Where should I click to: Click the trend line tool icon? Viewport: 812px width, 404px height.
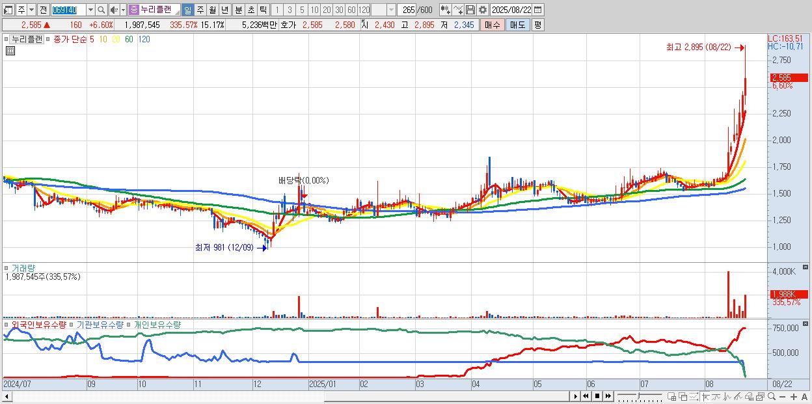tap(717, 396)
